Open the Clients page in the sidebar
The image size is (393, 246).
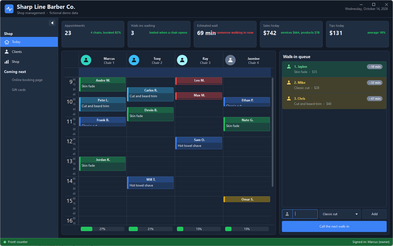pos(29,52)
